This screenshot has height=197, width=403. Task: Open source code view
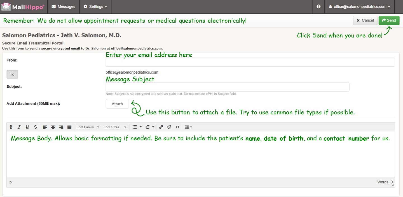click(177, 127)
